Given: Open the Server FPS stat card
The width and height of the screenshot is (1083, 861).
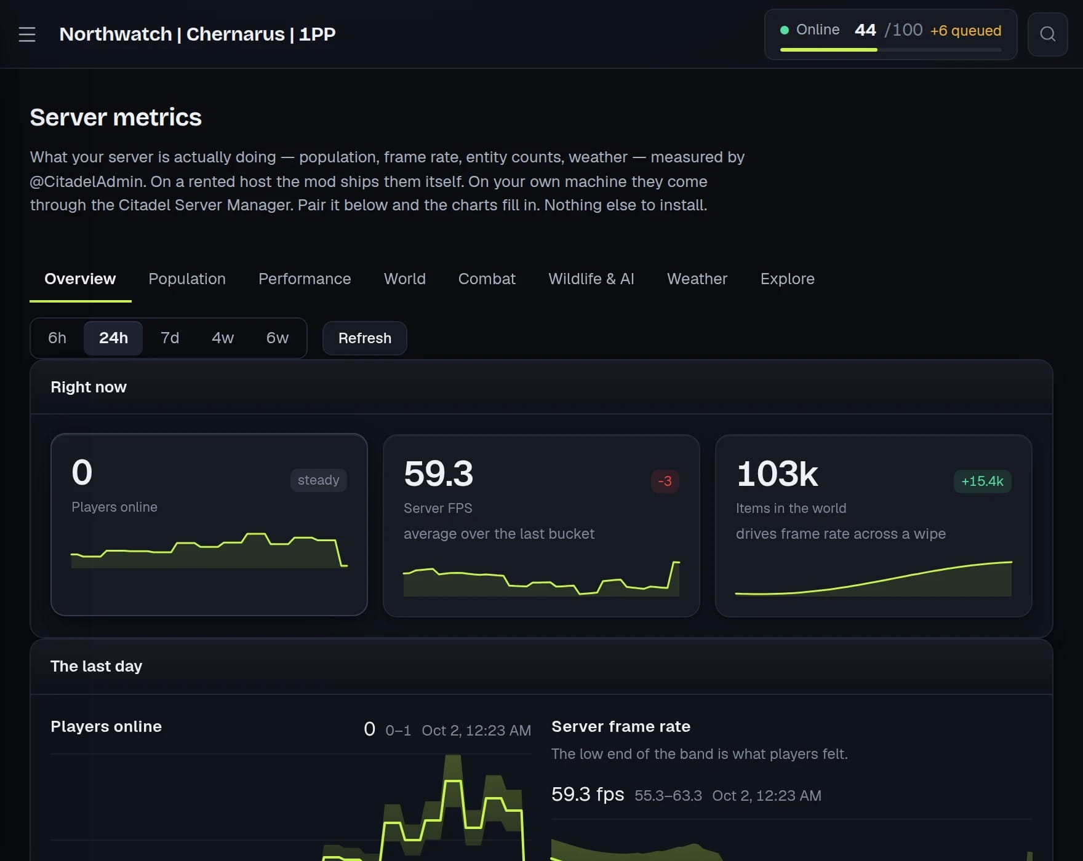Looking at the screenshot, I should coord(541,526).
